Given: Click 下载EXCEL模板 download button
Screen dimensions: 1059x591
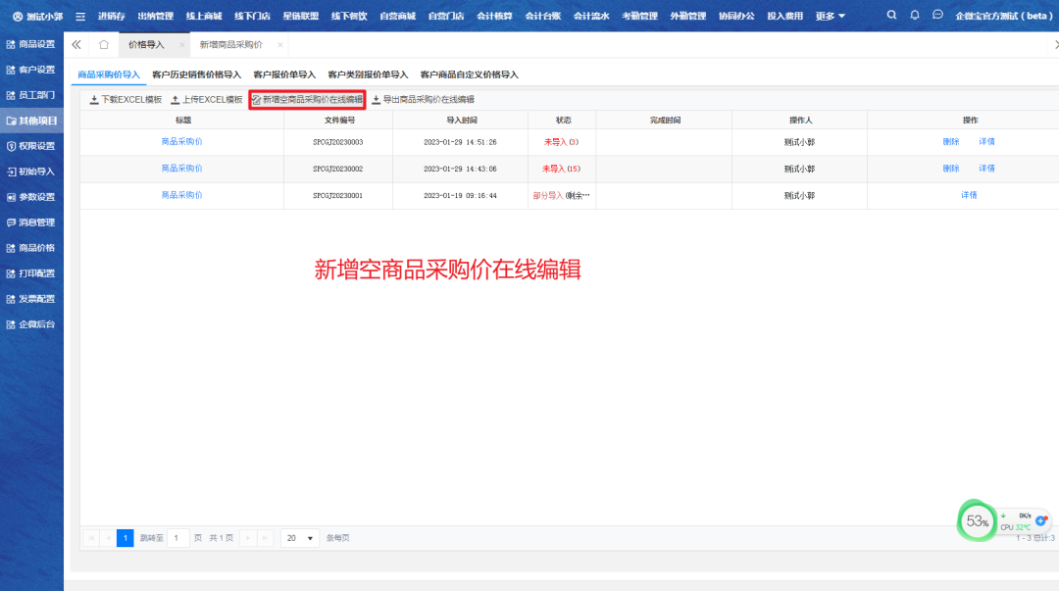Looking at the screenshot, I should tap(126, 100).
